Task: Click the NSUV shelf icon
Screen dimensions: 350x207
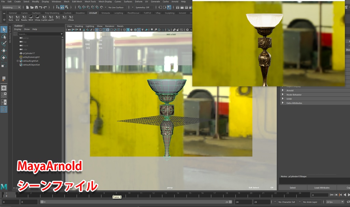Action: point(31,18)
